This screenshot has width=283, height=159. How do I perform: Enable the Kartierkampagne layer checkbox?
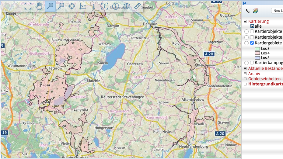tap(252, 63)
